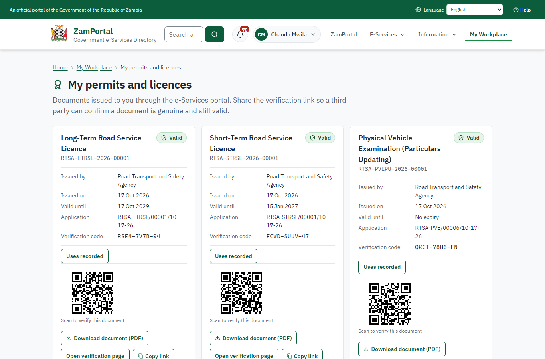Open the Language select dropdown
The width and height of the screenshot is (545, 359).
click(475, 10)
